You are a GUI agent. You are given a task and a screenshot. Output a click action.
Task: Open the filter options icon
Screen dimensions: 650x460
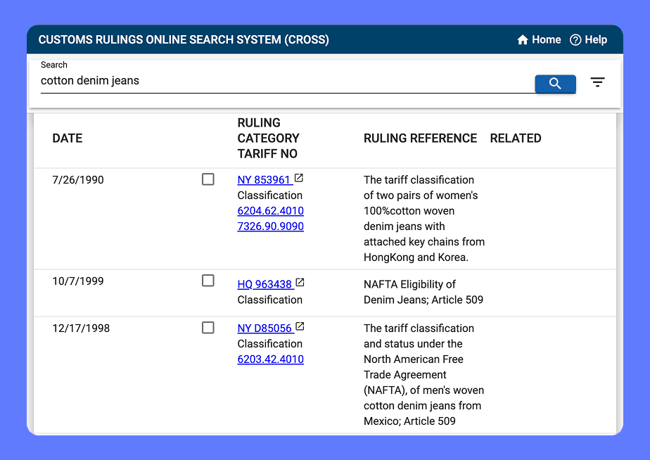pyautogui.click(x=597, y=82)
